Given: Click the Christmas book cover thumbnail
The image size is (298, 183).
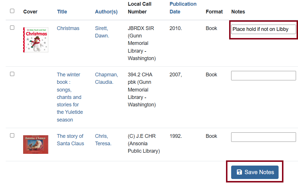Looking at the screenshot, I should click(x=36, y=40).
